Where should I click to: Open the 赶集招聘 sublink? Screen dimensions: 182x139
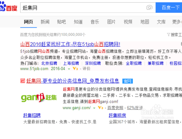click(x=32, y=115)
